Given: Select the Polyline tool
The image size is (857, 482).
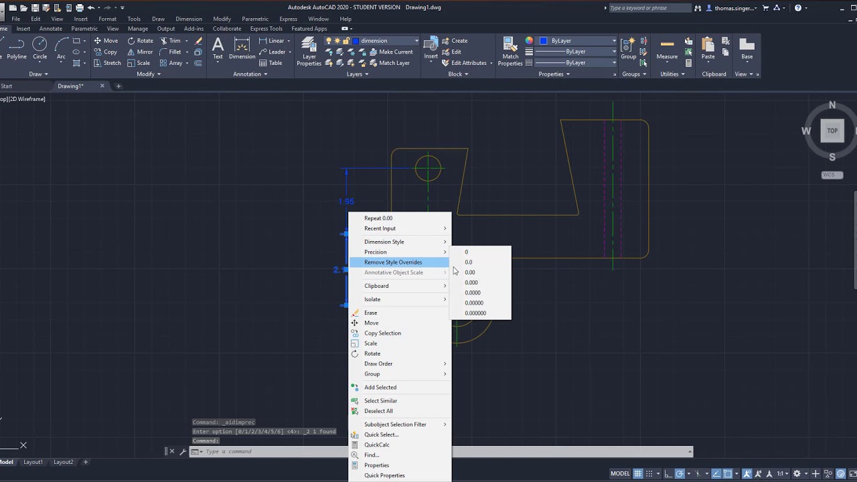Looking at the screenshot, I should point(17,49).
